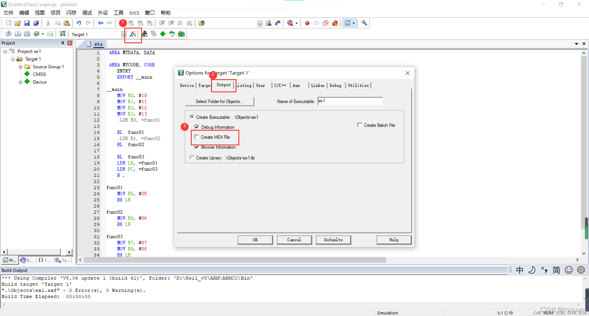Click the Save All icon

pyautogui.click(x=36, y=23)
